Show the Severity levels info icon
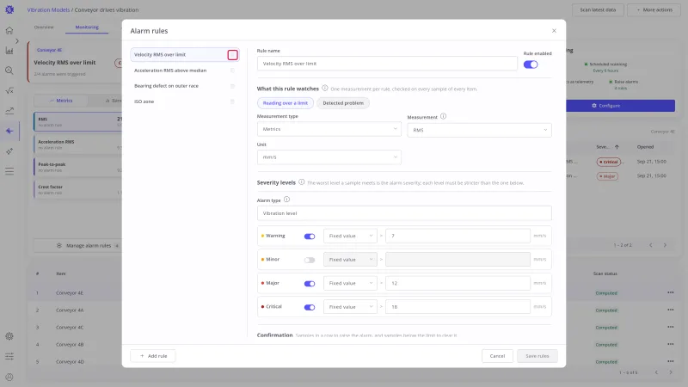The width and height of the screenshot is (688, 387). [302, 182]
